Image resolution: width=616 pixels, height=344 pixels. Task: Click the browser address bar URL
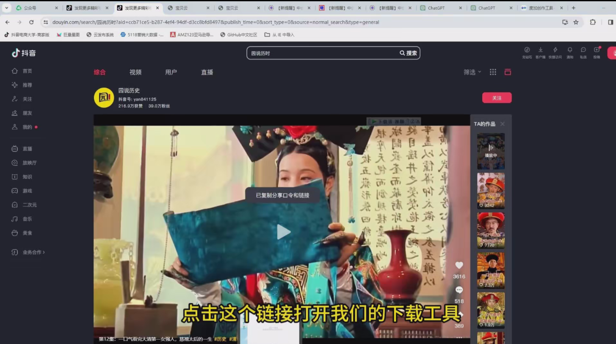pos(215,22)
